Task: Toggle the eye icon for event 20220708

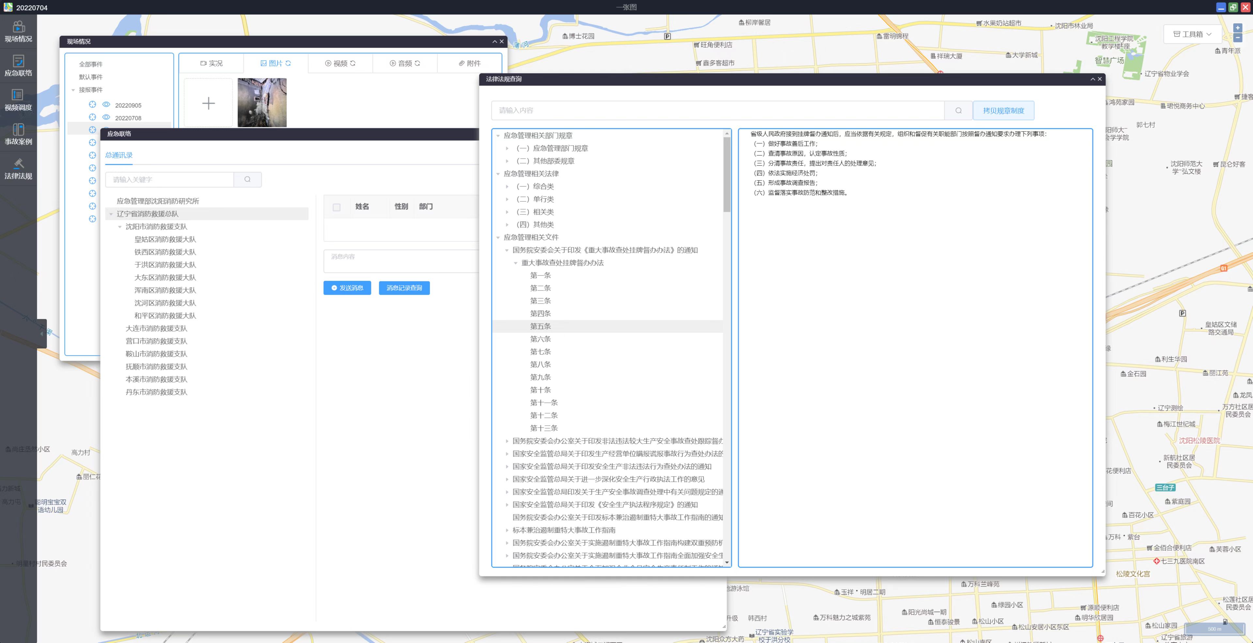Action: tap(106, 117)
